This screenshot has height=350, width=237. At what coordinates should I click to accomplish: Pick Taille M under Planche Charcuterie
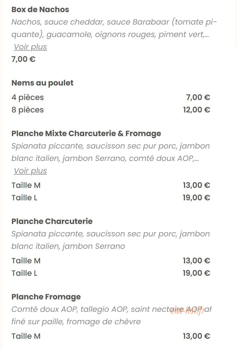111,261
